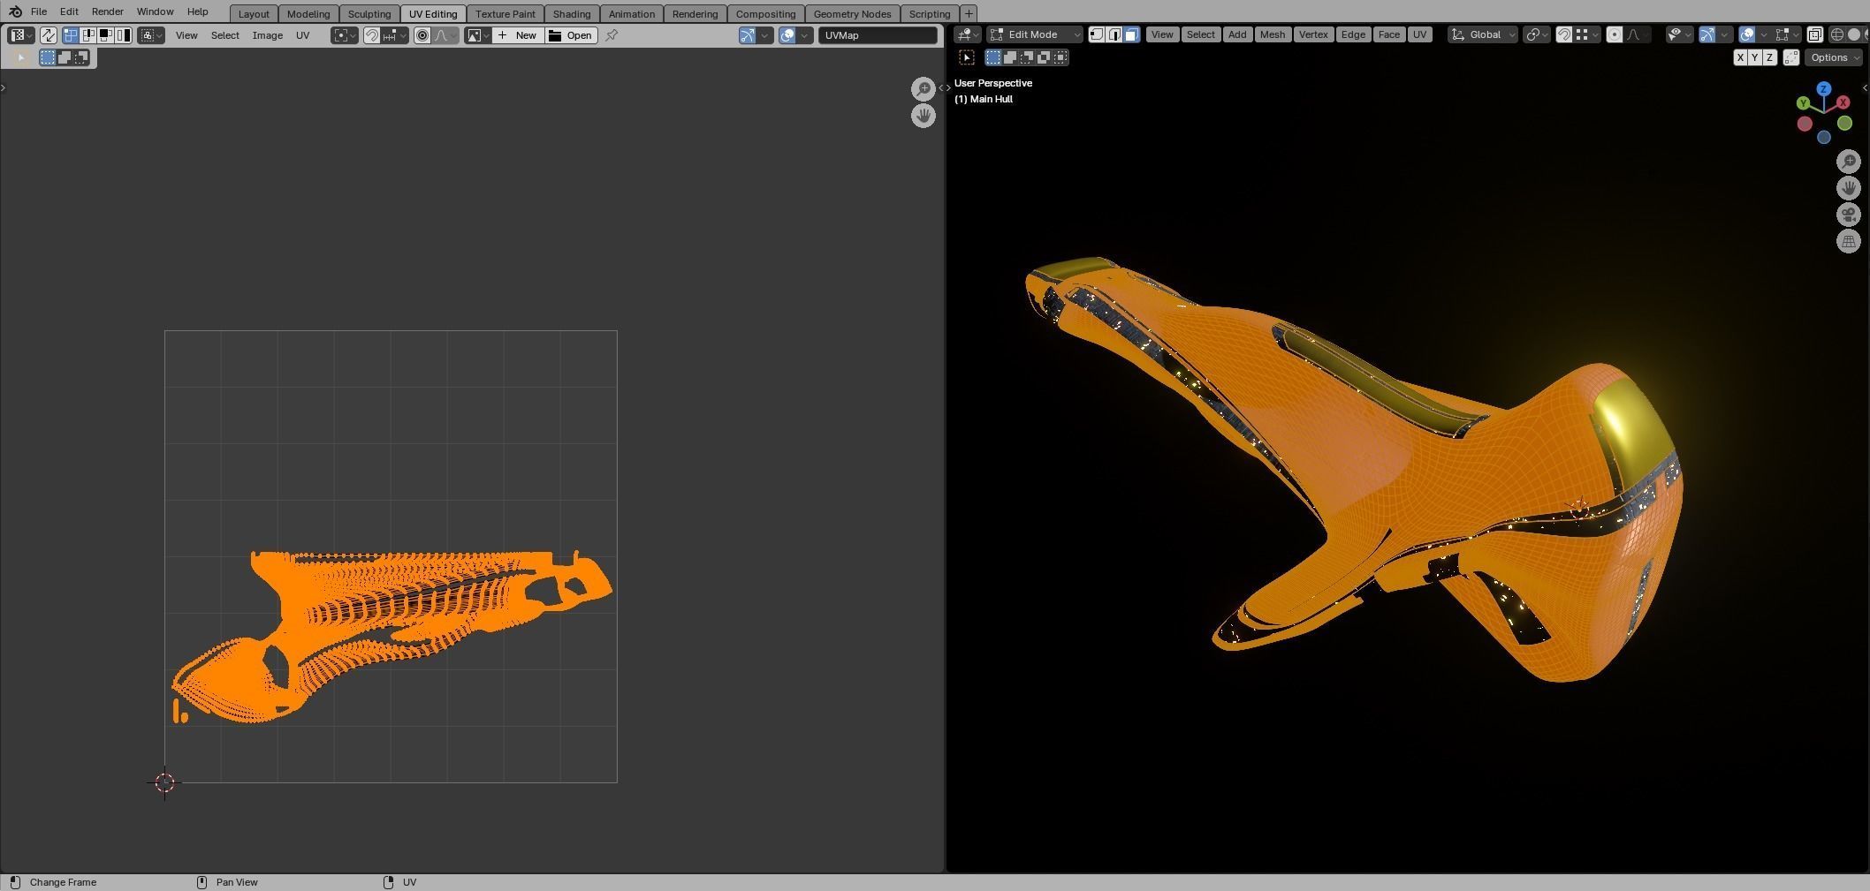Open the UV editor pivot point dropdown

click(344, 35)
